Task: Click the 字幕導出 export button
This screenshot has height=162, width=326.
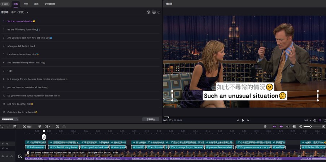Action: [x=151, y=119]
